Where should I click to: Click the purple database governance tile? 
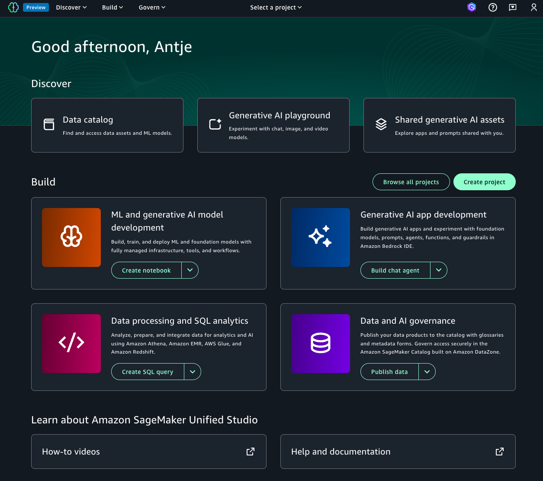(x=321, y=344)
